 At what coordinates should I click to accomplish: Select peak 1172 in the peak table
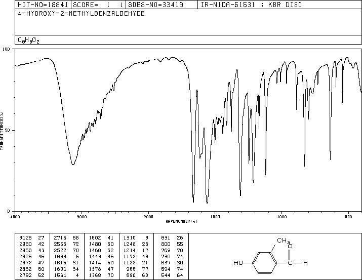(x=130, y=256)
